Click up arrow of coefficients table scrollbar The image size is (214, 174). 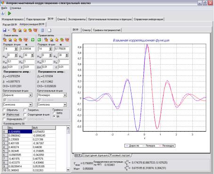(68, 128)
